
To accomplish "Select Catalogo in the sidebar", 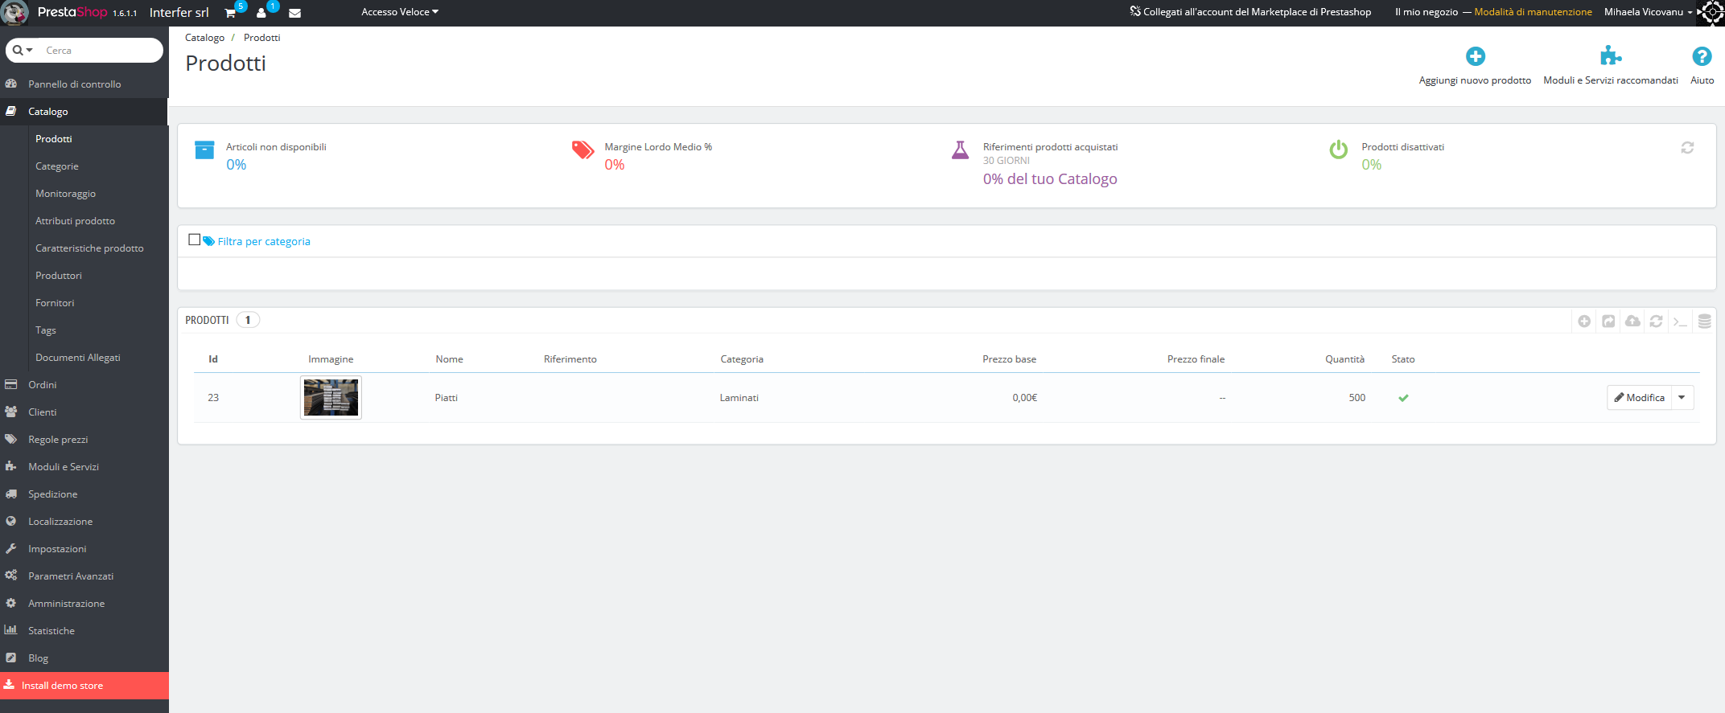I will coord(84,112).
